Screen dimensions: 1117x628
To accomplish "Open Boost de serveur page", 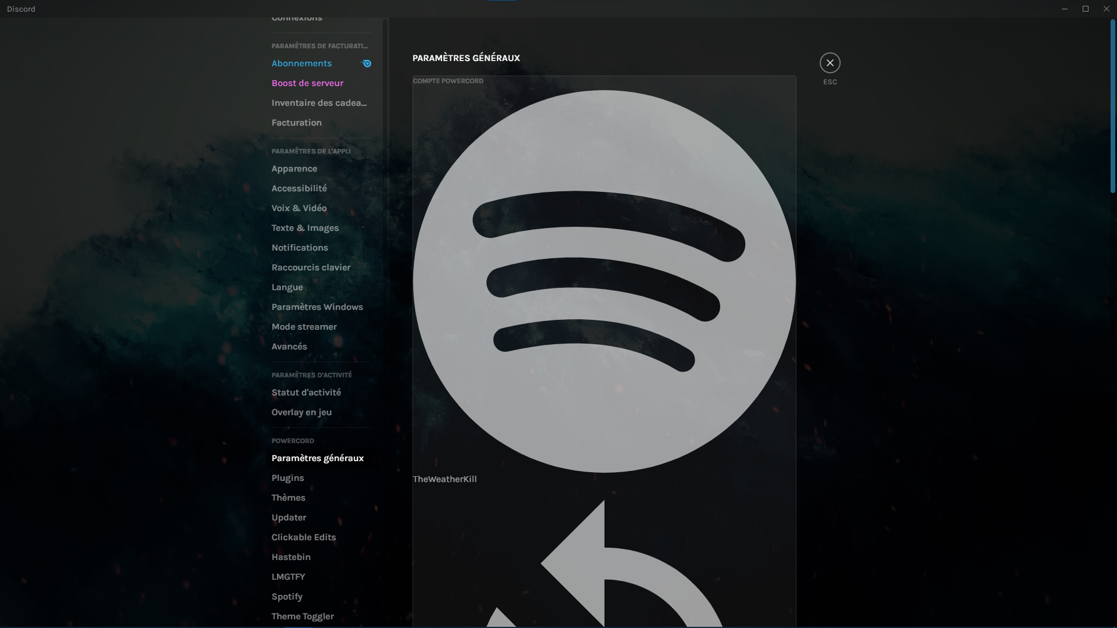I will pos(321,83).
